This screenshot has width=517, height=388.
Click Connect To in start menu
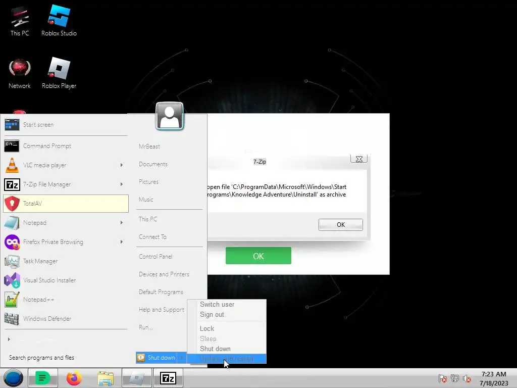tap(152, 237)
